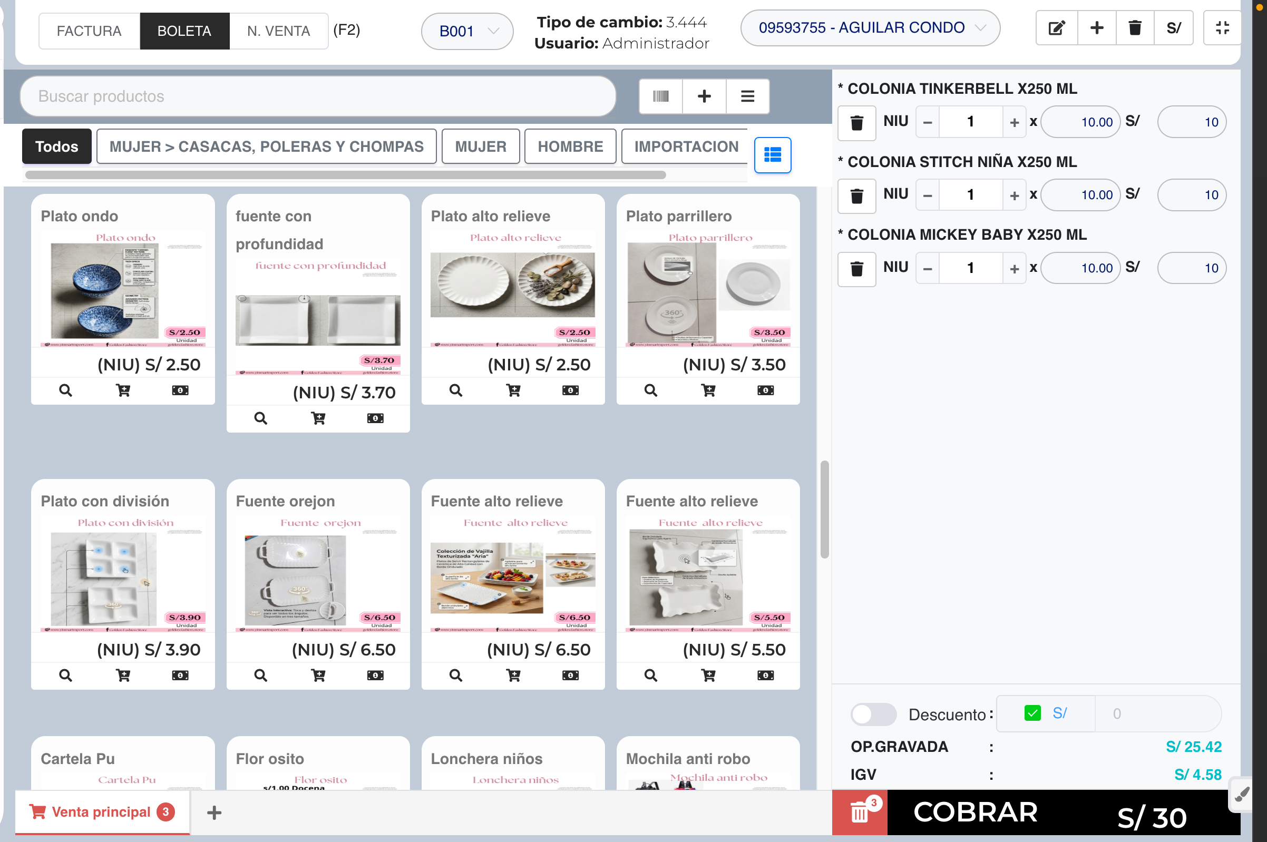
Task: Click the list menu icon beside search
Action: coord(747,96)
